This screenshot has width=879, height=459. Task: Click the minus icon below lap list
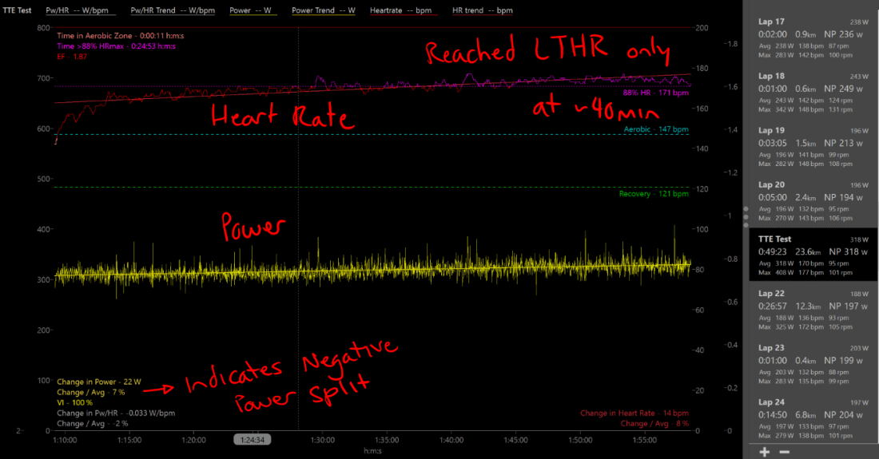[786, 452]
